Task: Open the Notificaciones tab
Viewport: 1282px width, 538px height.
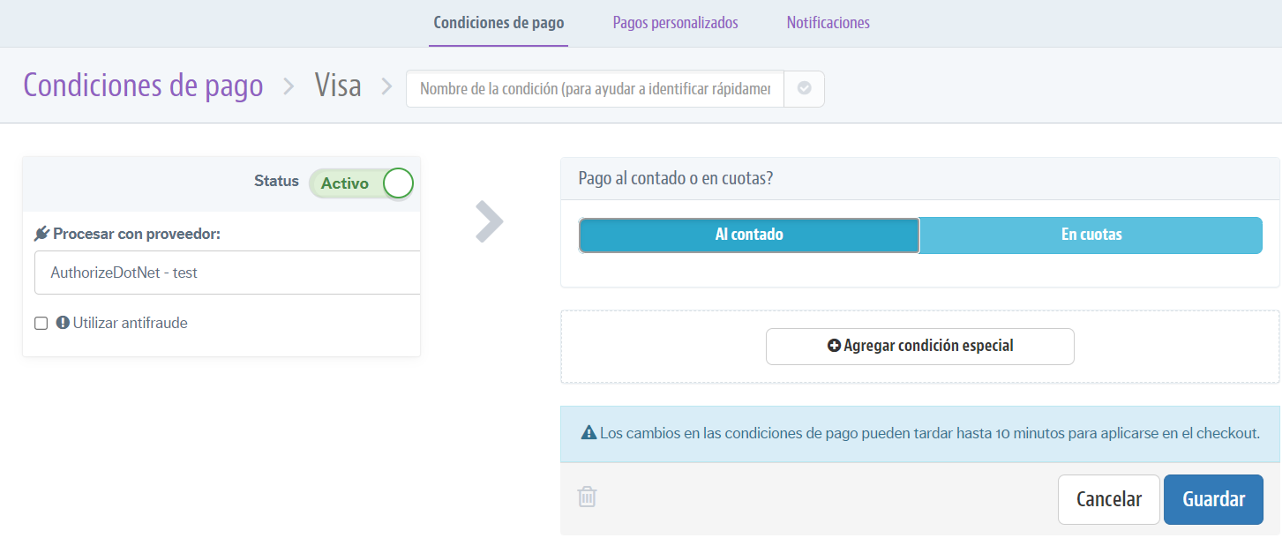Action: click(x=827, y=22)
